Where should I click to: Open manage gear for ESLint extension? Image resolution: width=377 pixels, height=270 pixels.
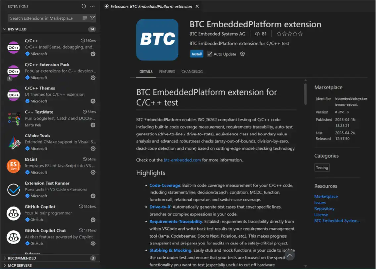click(93, 172)
